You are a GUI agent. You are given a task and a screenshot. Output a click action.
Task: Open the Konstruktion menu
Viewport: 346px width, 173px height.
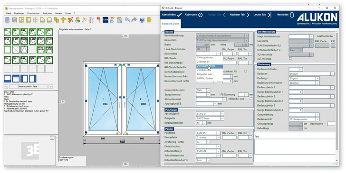33,13
